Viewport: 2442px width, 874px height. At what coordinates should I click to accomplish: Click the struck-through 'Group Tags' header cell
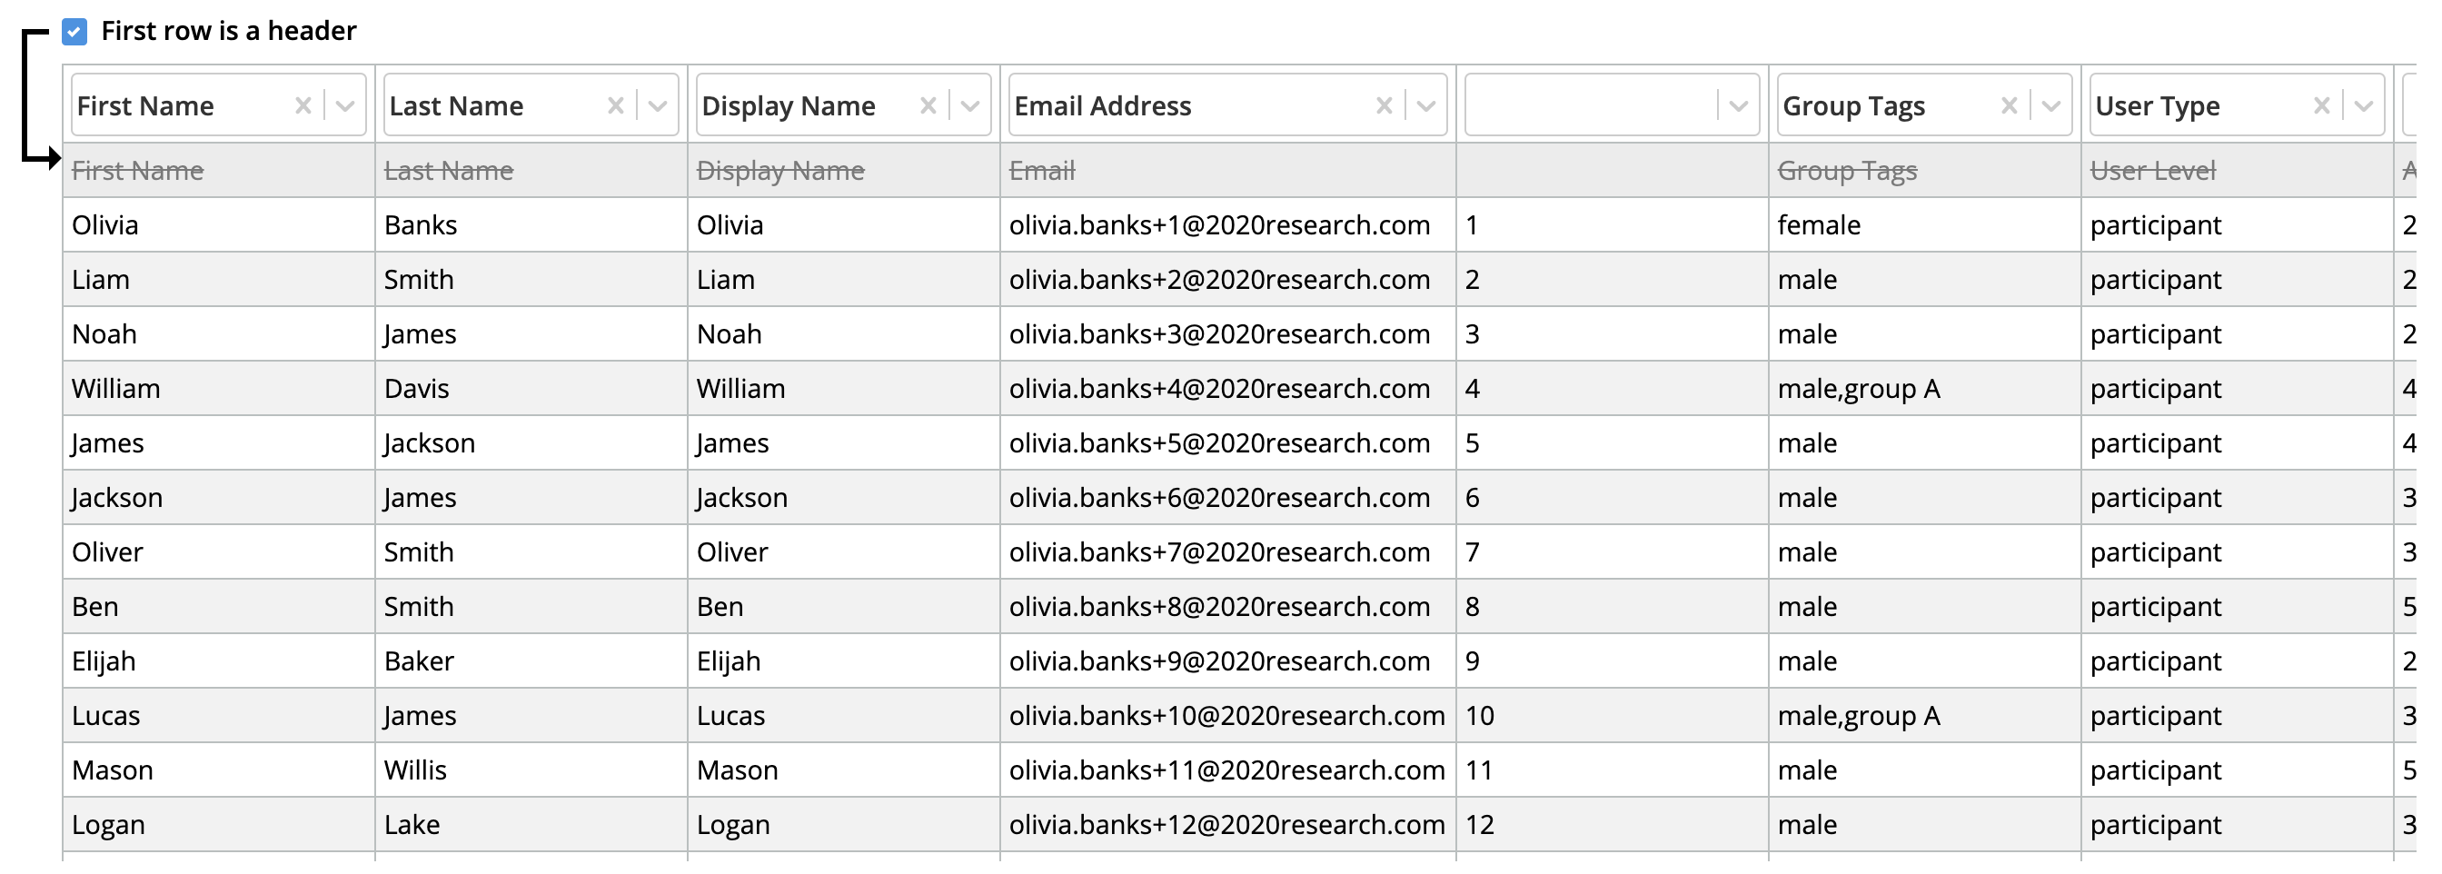[x=1924, y=171]
